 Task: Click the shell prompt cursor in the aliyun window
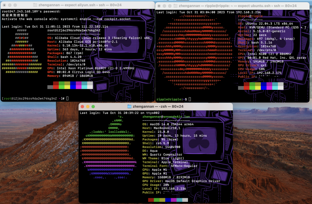coord(67,98)
